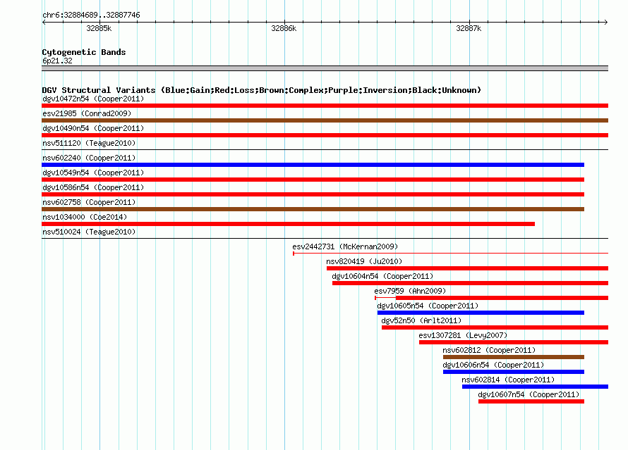Click the dgv52n50 (Arlt2011) label
The width and height of the screenshot is (628, 450).
[x=421, y=320]
